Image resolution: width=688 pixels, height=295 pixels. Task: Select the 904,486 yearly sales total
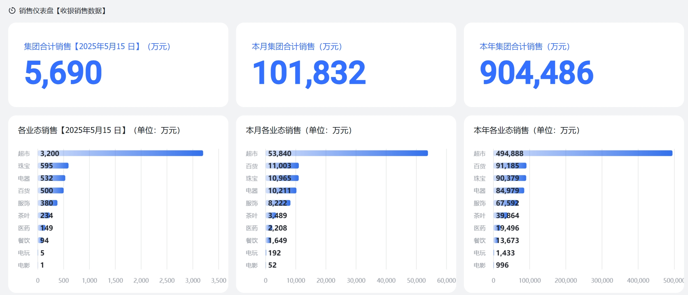tap(536, 72)
